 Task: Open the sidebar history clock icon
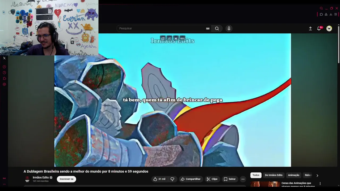[4, 73]
